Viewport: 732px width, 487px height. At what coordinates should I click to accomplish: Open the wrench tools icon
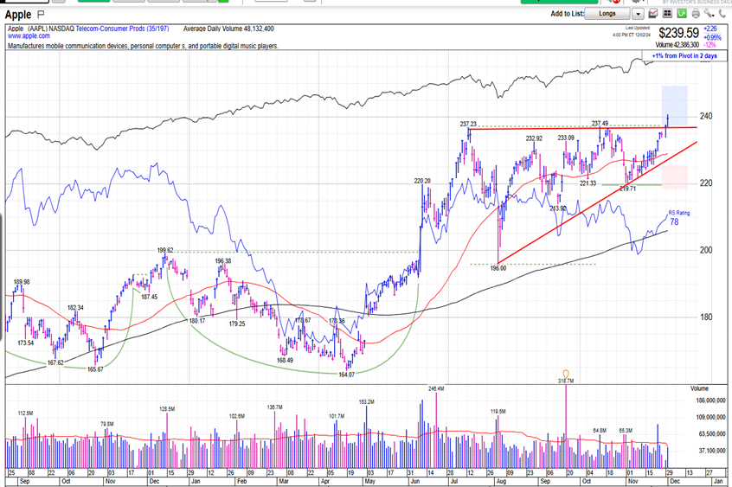pos(709,14)
